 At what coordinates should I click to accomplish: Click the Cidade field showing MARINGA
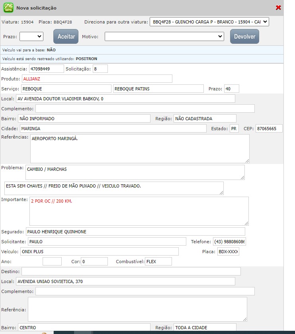tap(113, 129)
